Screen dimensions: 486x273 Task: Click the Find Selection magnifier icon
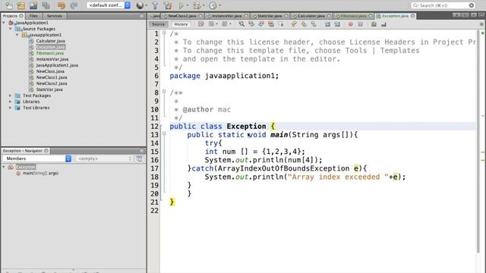tap(241, 24)
